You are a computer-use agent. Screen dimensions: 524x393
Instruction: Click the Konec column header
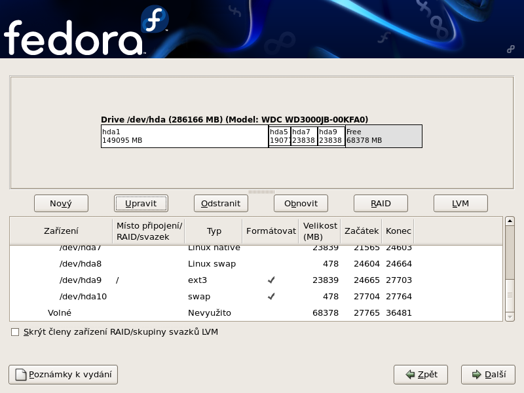pos(398,231)
